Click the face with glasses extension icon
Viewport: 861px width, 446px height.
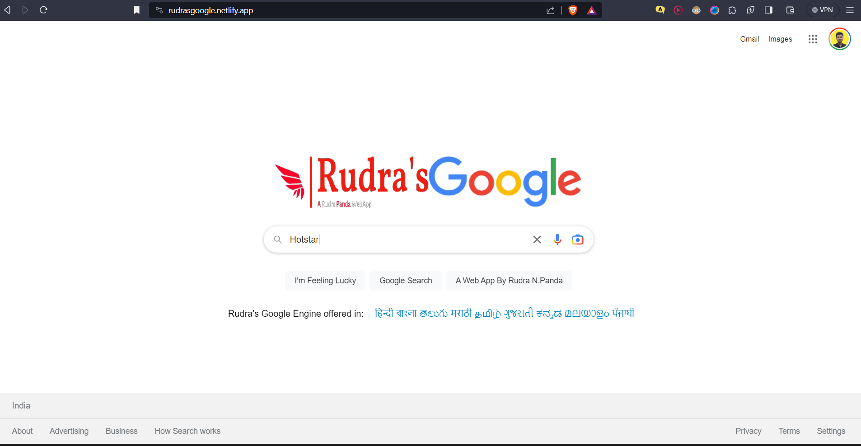tap(696, 10)
